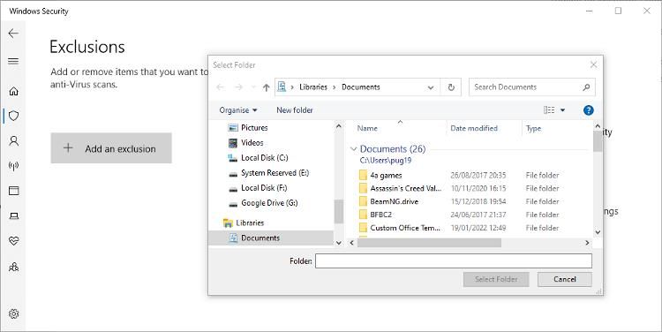Select Documents library in navigation pane
662x332 pixels.
pyautogui.click(x=260, y=238)
